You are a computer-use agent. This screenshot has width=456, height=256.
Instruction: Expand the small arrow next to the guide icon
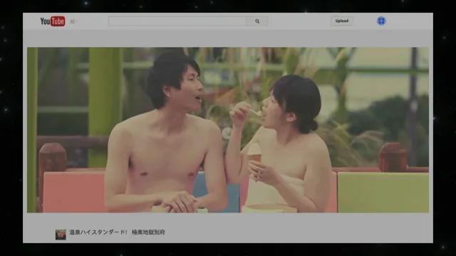76,21
